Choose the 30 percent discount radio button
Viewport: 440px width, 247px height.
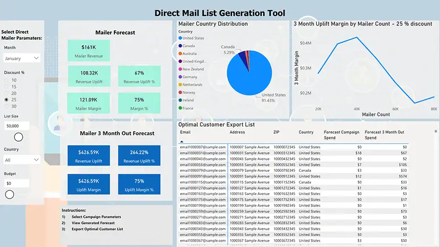point(6,106)
